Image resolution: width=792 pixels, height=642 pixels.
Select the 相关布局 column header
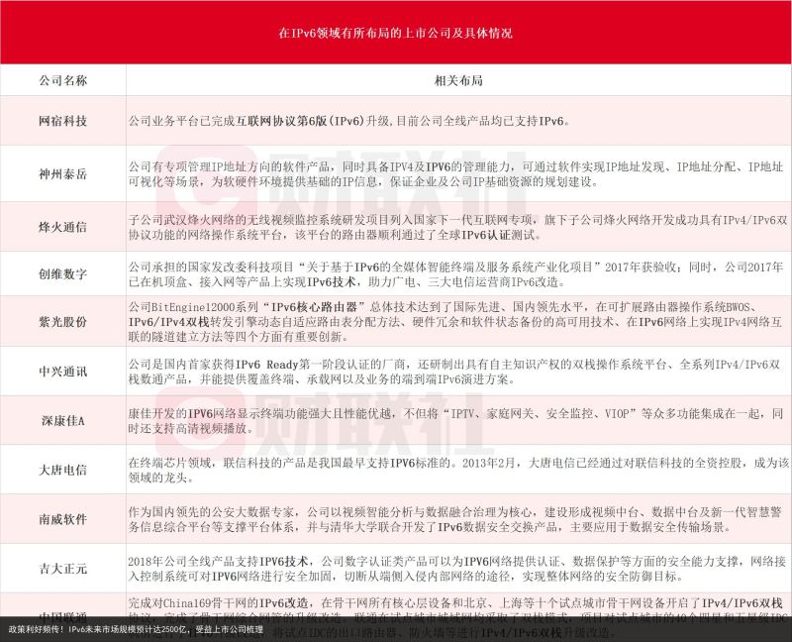[458, 80]
